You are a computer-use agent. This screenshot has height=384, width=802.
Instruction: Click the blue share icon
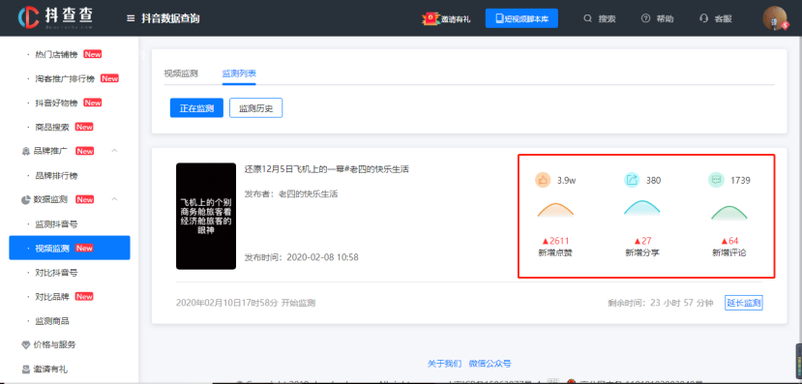pyautogui.click(x=632, y=180)
